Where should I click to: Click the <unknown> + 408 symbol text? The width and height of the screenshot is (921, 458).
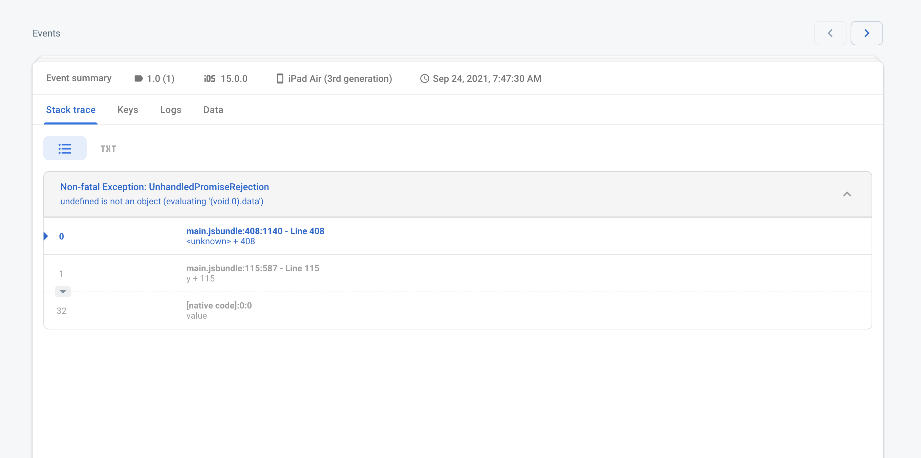point(220,242)
